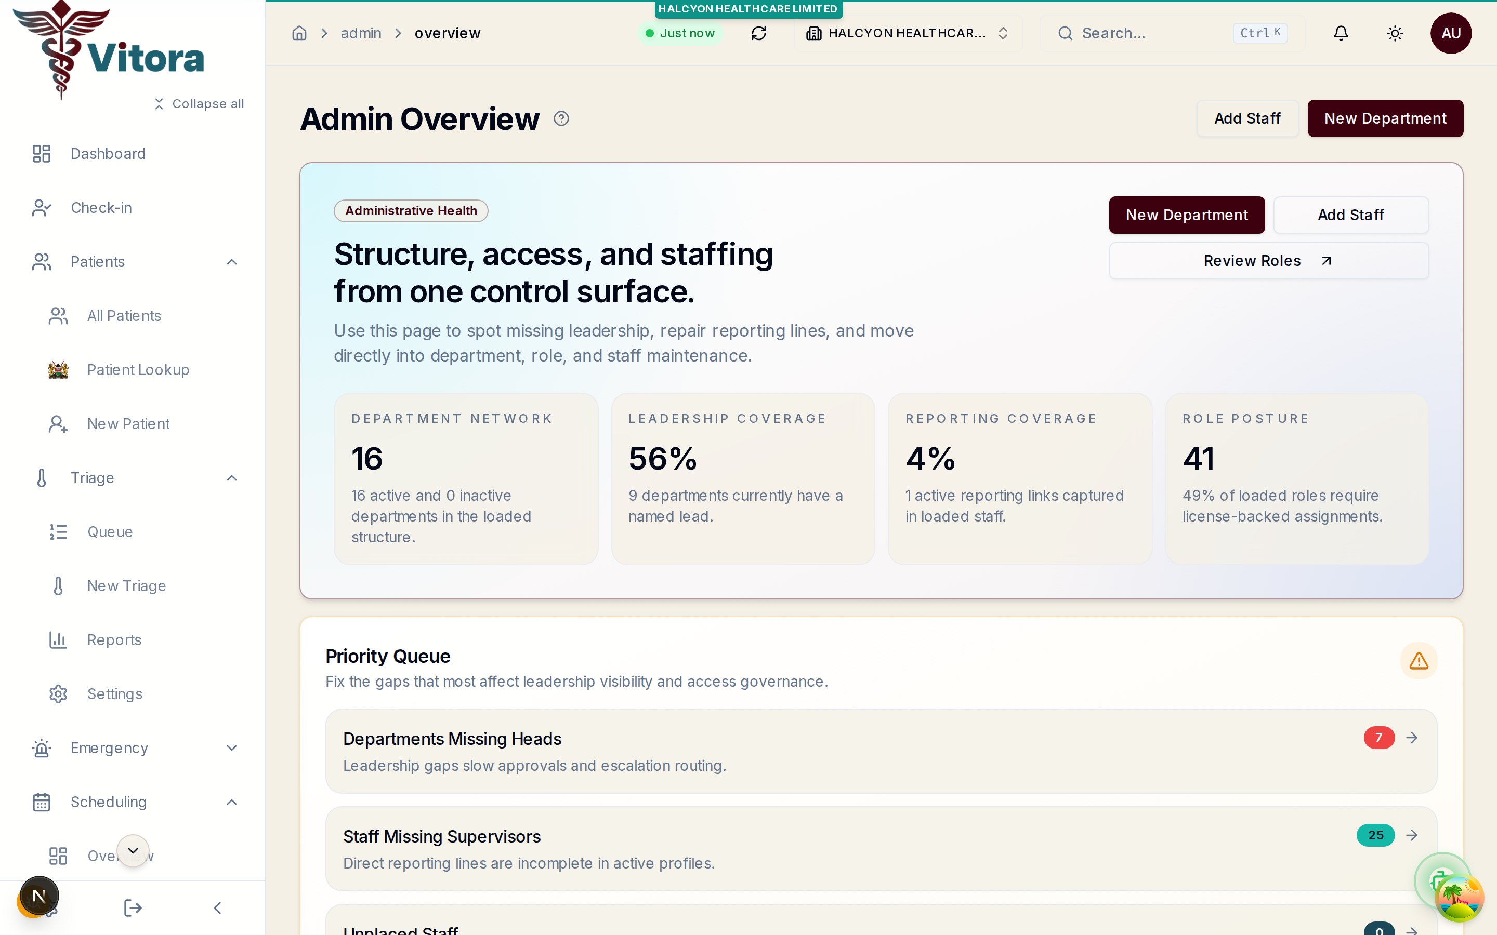This screenshot has height=935, width=1497.
Task: Open the Leadership Coverage 56% card
Action: 743,478
